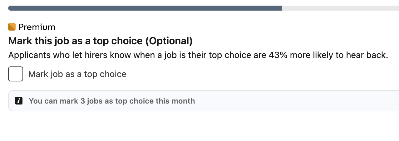Click the boundary where the progress fill ends
Viewport: 399px width, 141px height.
(282, 8)
